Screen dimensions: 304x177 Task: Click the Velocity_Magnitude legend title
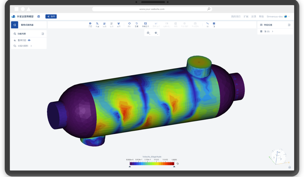pos(152,157)
